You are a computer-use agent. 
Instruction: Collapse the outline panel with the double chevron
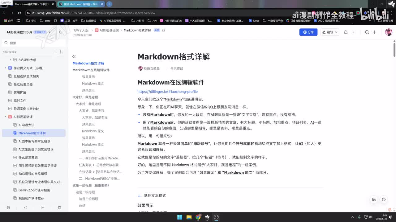tap(74, 56)
